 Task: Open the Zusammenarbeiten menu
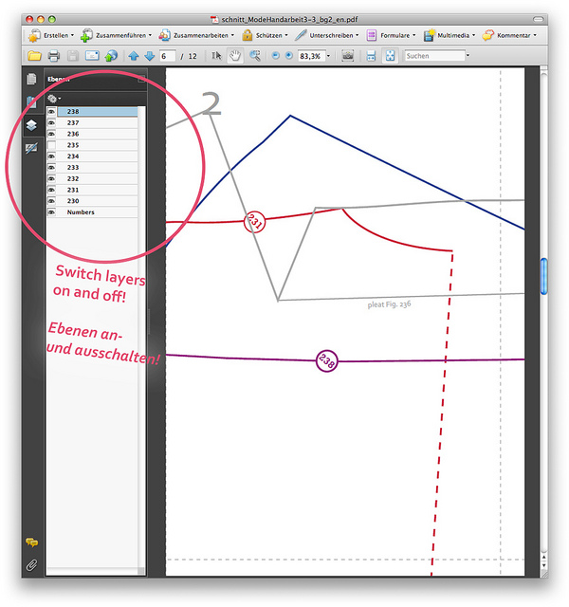196,35
